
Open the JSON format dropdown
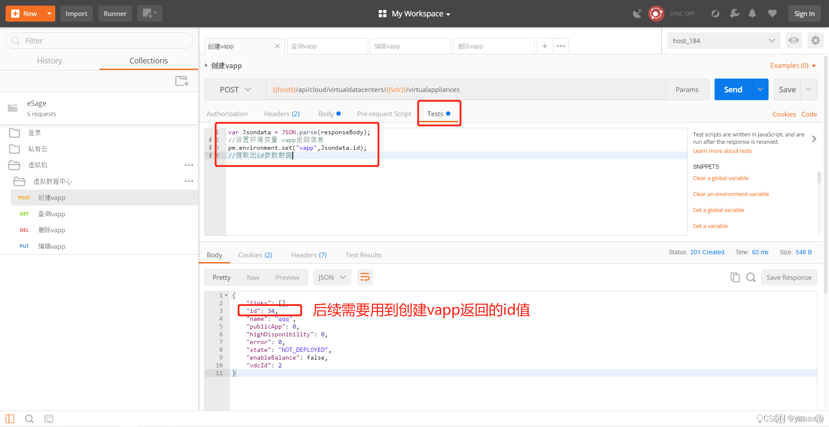coord(332,277)
